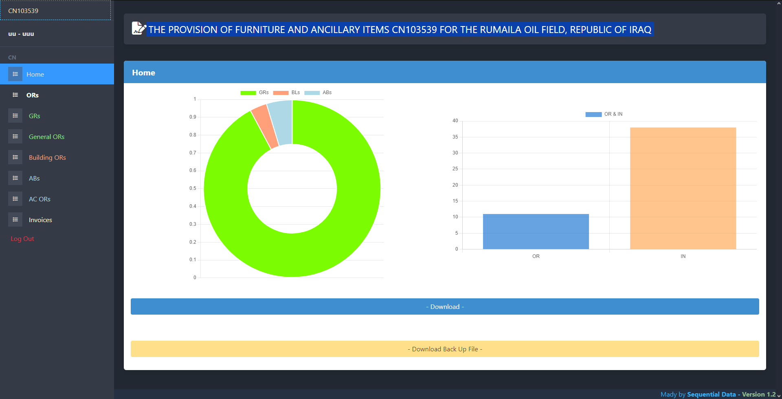The height and width of the screenshot is (399, 782).
Task: Click the list icon beside ABs
Action: tap(15, 178)
